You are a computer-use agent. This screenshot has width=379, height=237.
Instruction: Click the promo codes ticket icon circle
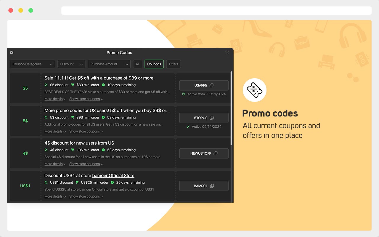(x=255, y=90)
